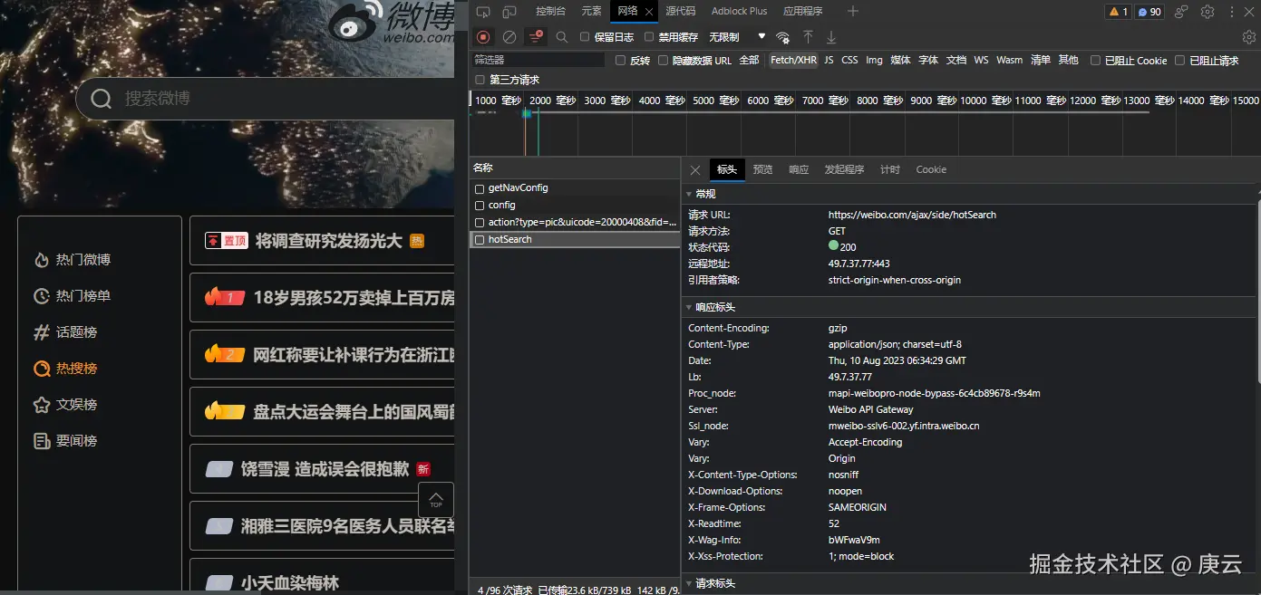Click export HAR download arrow icon
The image size is (1261, 595).
point(831,37)
